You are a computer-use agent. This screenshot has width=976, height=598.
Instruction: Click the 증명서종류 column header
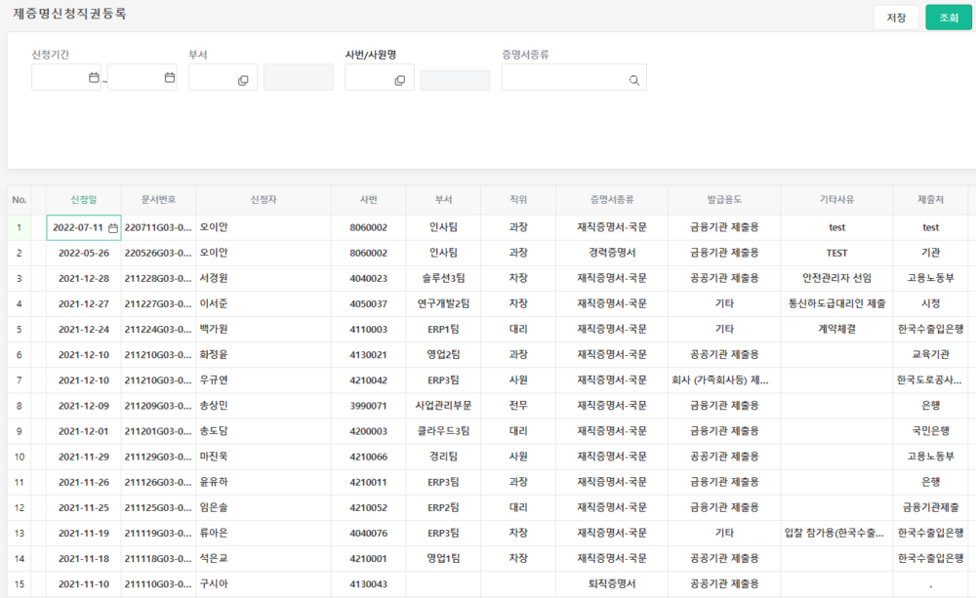pyautogui.click(x=611, y=199)
